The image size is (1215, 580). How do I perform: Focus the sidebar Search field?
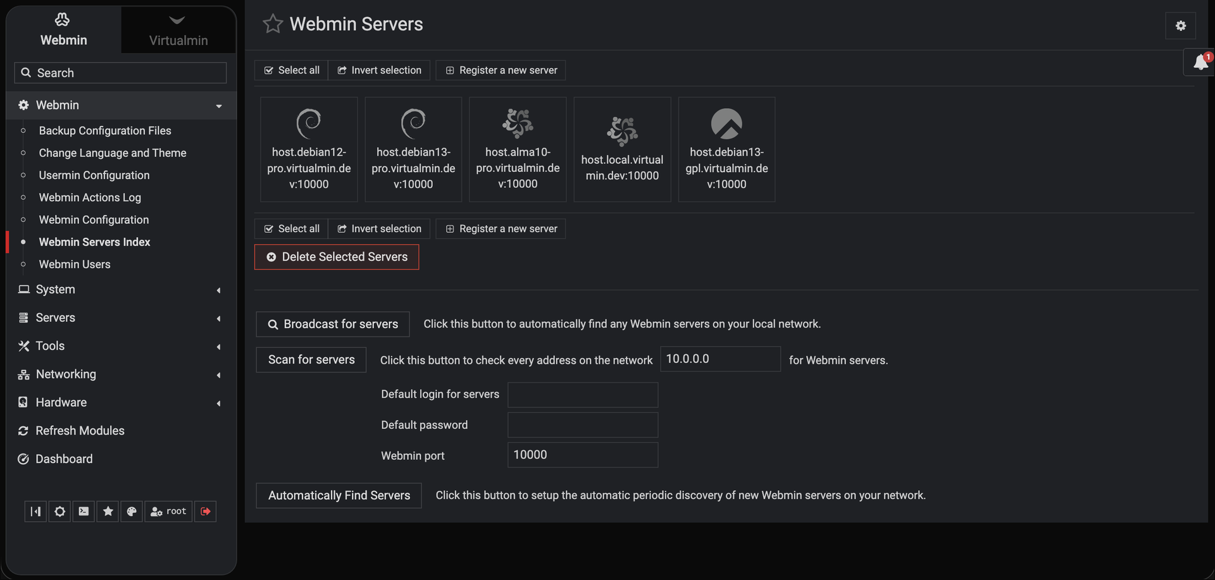120,73
